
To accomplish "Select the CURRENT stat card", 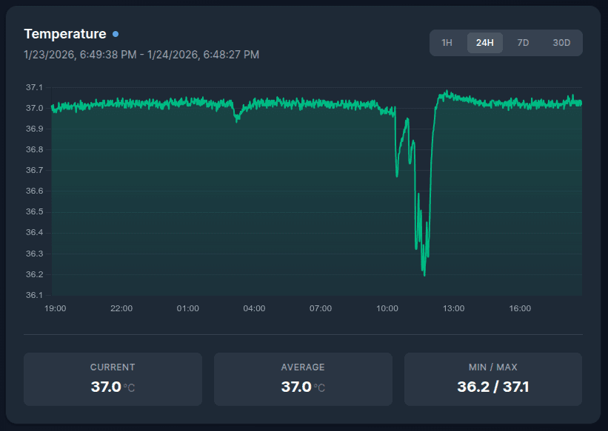I will [113, 379].
